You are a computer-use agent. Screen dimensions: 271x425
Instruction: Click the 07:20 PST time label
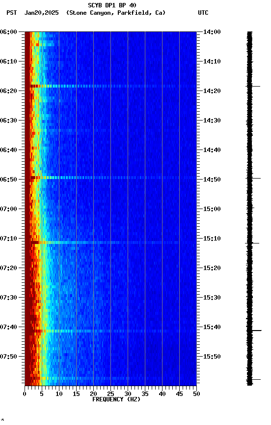coord(8,268)
